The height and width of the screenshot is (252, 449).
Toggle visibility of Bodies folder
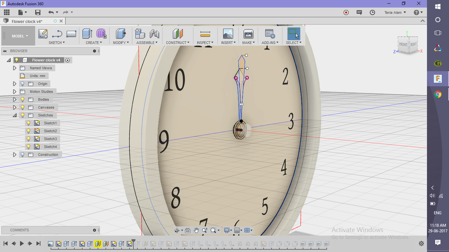point(23,99)
